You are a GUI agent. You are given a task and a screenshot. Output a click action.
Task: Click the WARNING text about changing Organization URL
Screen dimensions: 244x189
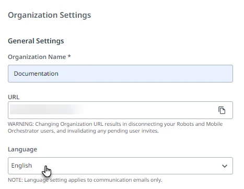(x=115, y=127)
